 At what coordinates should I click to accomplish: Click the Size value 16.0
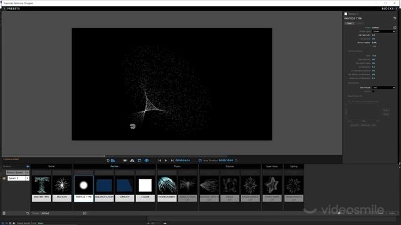374,56
